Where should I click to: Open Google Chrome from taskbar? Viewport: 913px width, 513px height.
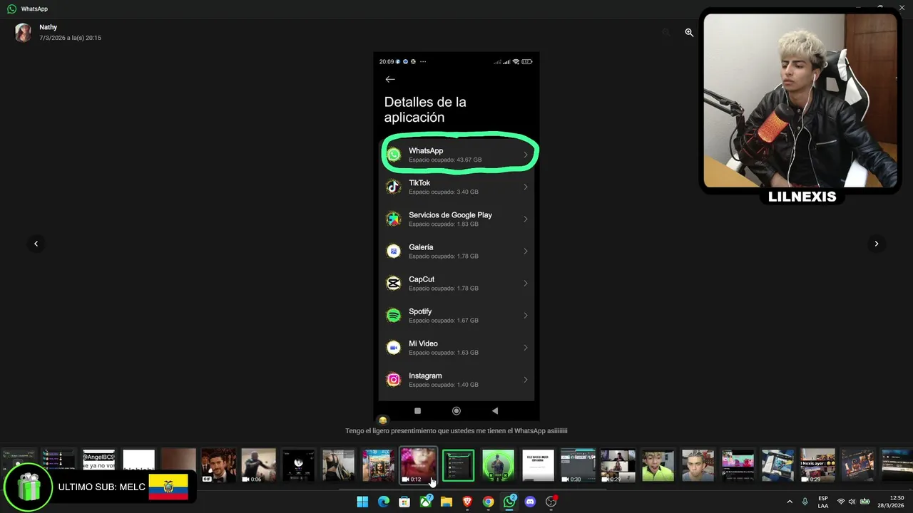click(x=488, y=502)
